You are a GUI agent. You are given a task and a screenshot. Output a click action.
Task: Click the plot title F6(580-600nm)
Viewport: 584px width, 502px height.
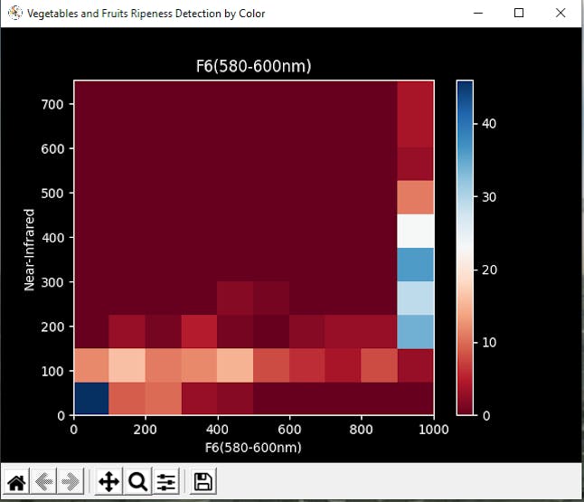click(x=254, y=66)
